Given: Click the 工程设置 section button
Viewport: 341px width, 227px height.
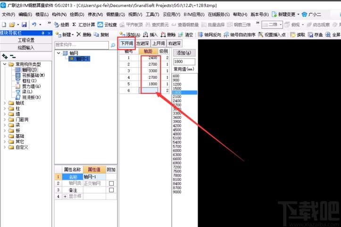Looking at the screenshot, I should click(26, 40).
